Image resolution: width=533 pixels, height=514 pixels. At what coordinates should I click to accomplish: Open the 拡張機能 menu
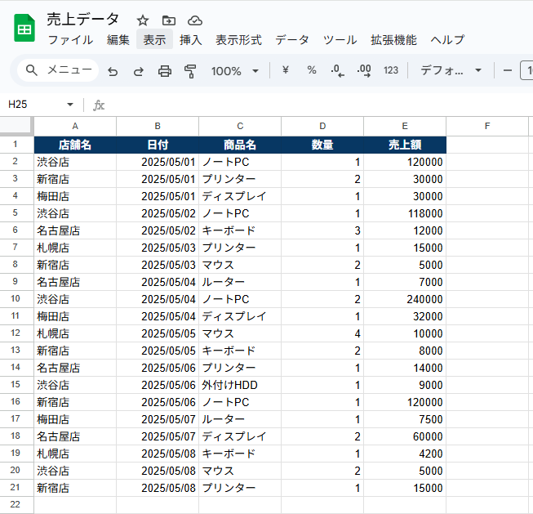(x=393, y=40)
